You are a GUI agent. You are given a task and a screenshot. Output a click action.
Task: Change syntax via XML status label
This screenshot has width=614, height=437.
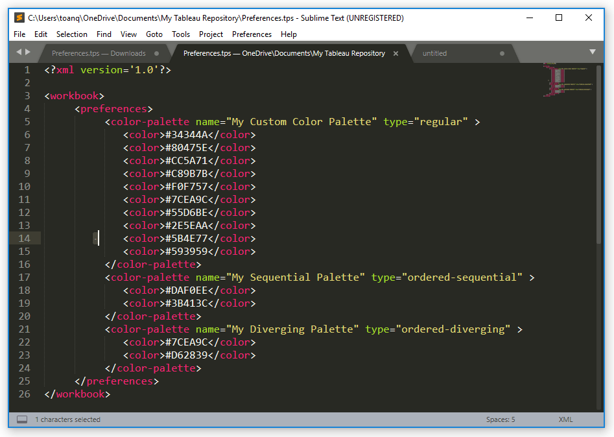[565, 419]
